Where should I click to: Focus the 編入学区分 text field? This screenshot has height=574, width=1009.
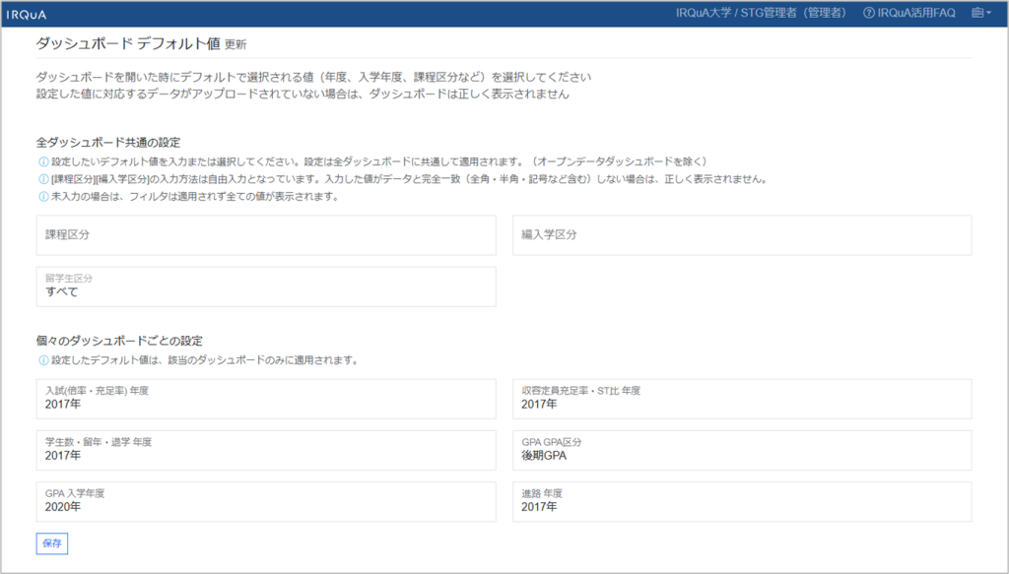[742, 235]
